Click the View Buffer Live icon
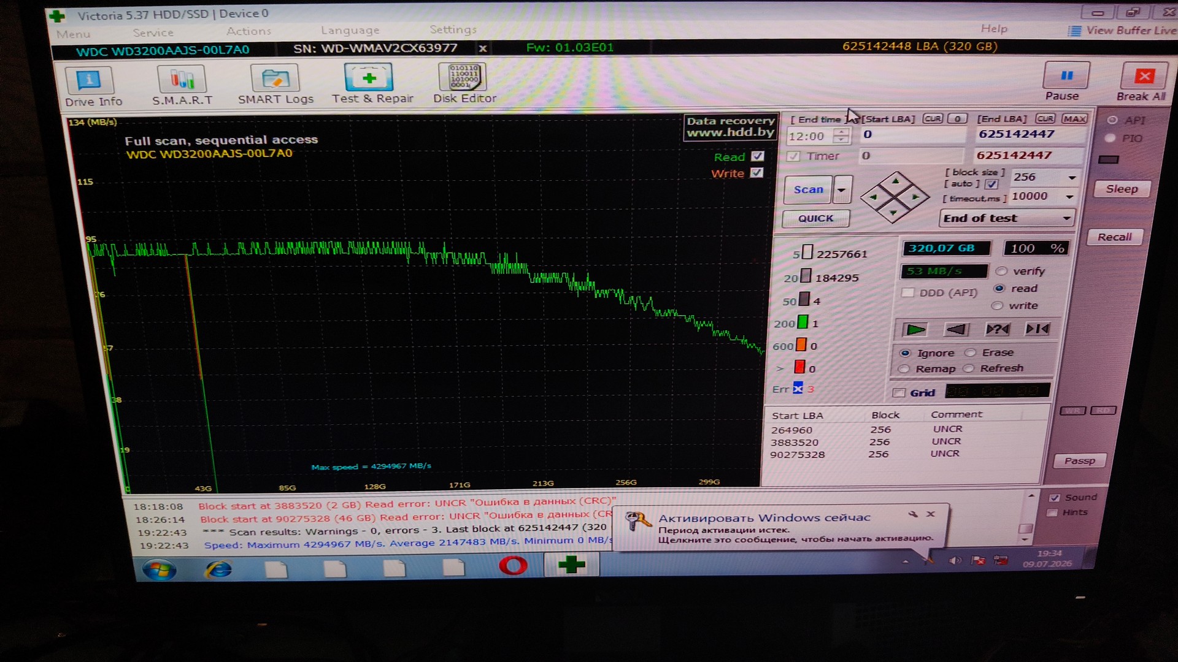Image resolution: width=1178 pixels, height=662 pixels. click(1074, 31)
